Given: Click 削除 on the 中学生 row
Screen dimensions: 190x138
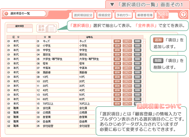Looking at the screenshot, I should tap(137, 50).
